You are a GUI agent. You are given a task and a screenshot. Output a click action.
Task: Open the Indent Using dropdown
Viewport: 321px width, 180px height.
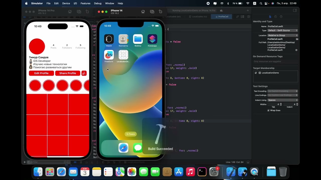pyautogui.click(x=283, y=100)
